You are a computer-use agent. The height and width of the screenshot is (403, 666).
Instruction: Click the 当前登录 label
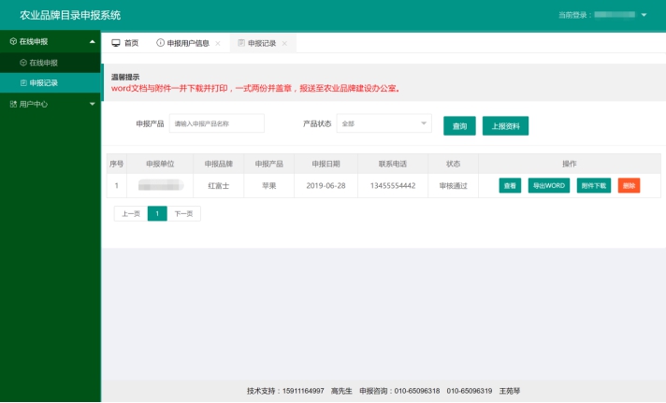[574, 15]
